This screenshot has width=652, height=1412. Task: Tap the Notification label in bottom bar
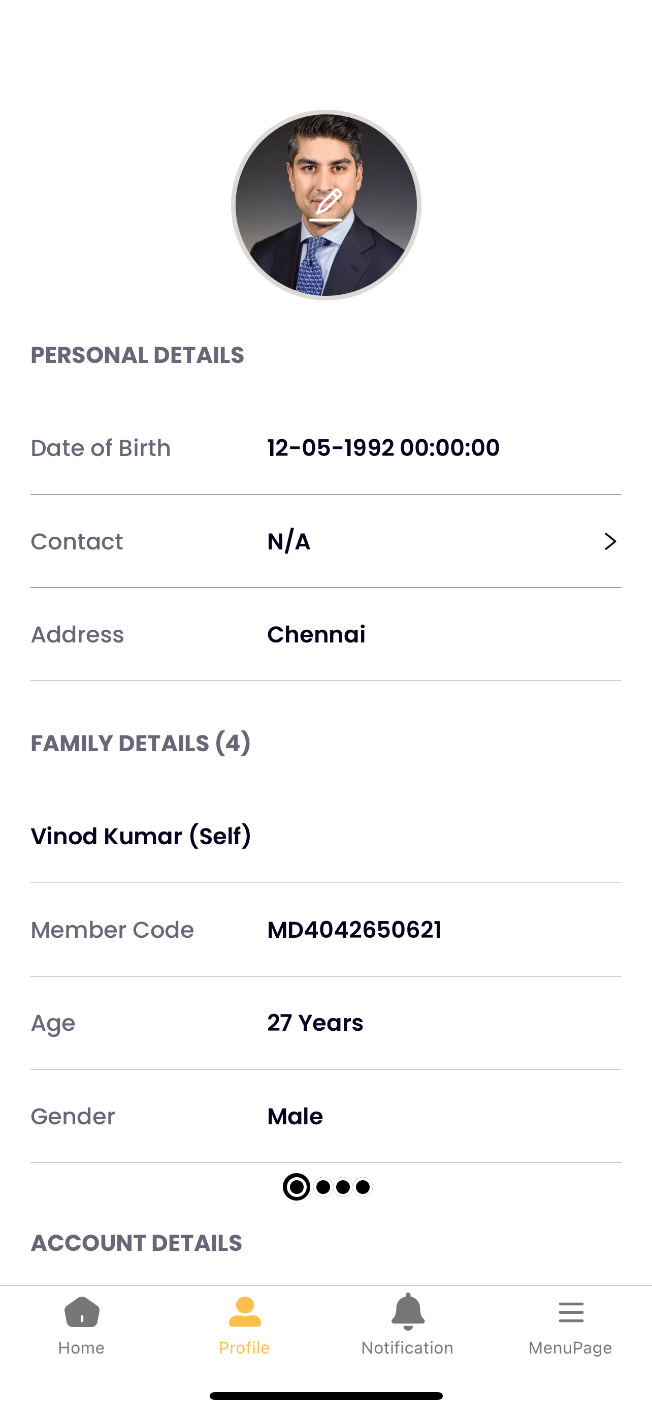coord(407,1347)
